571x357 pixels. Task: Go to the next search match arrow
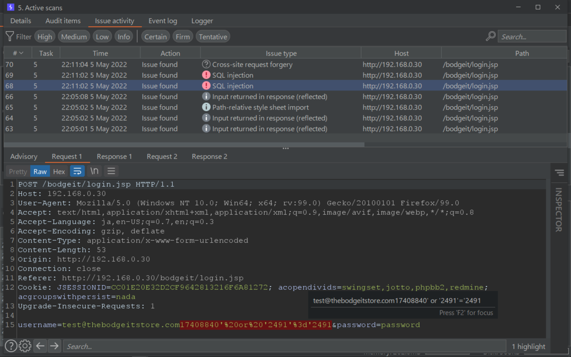[x=54, y=346]
